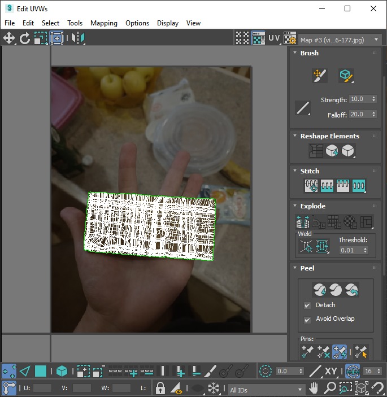Screen dimensions: 387x397
Task: Toggle the Soft Selection circle icon
Action: pyautogui.click(x=266, y=371)
